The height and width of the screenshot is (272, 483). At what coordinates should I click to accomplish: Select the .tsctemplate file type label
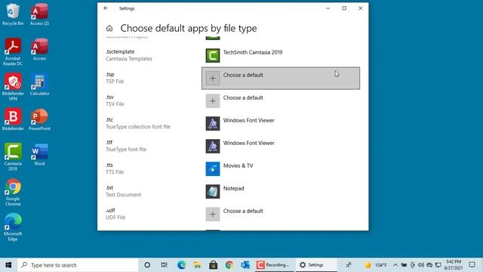(120, 51)
